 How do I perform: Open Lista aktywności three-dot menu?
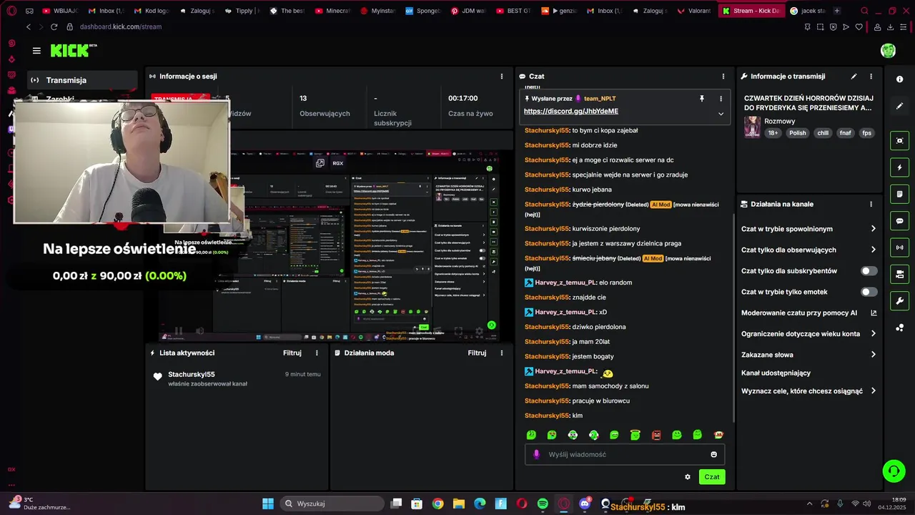[317, 353]
